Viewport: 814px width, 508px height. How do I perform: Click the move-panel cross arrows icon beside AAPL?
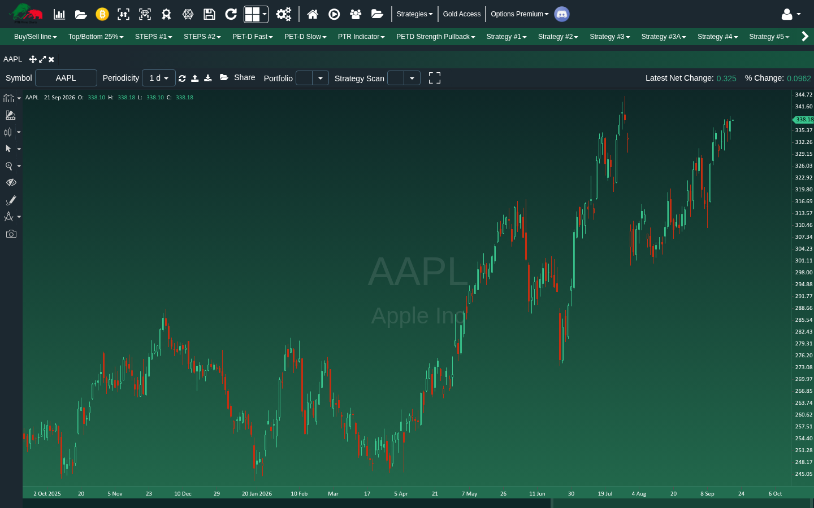tap(33, 59)
